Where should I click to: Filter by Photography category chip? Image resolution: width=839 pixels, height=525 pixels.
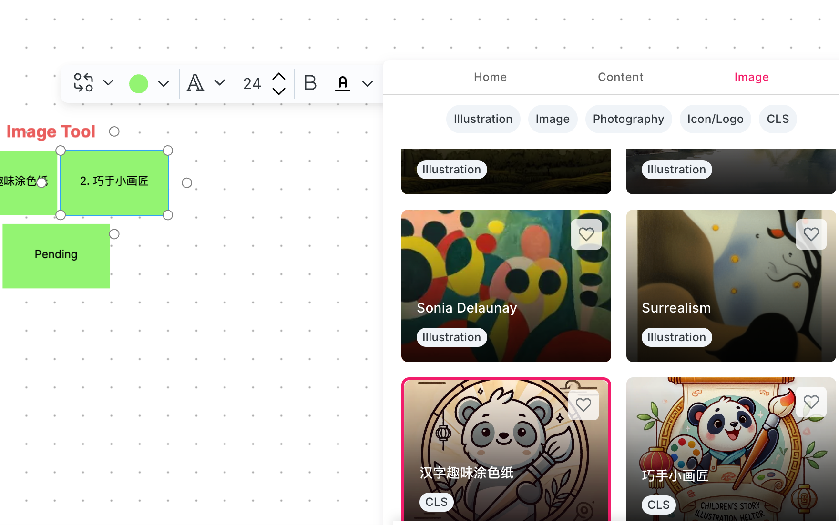(x=628, y=119)
